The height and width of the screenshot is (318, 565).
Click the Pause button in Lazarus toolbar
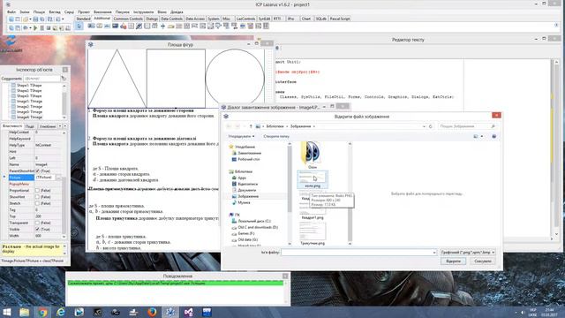[41, 27]
